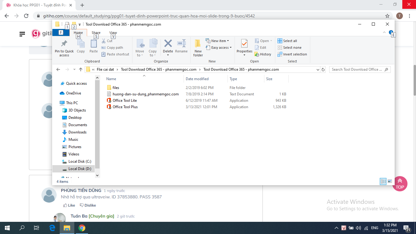Expand address bar history dropdown
This screenshot has width=416, height=234.
click(x=318, y=69)
